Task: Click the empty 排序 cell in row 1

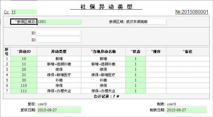Action: coord(156,59)
